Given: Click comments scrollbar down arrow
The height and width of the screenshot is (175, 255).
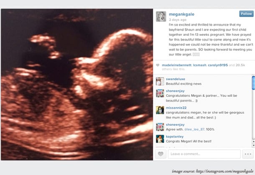Looking at the screenshot, I should coord(253,145).
